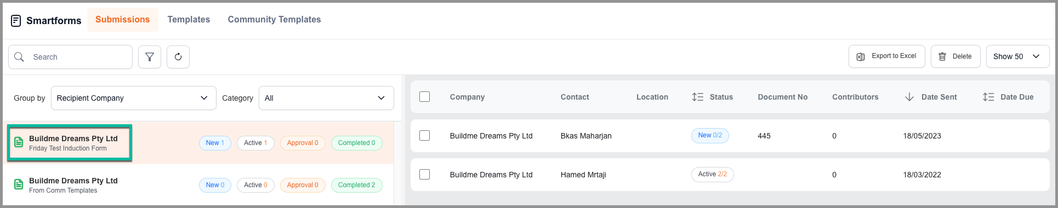Screen dimensions: 1058x208
Task: Click the Date Due sort icon
Action: pyautogui.click(x=988, y=97)
